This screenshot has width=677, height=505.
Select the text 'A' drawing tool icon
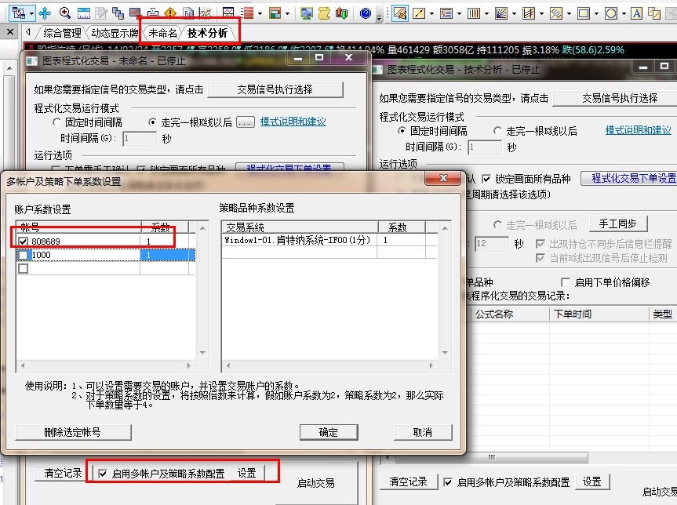[x=635, y=13]
